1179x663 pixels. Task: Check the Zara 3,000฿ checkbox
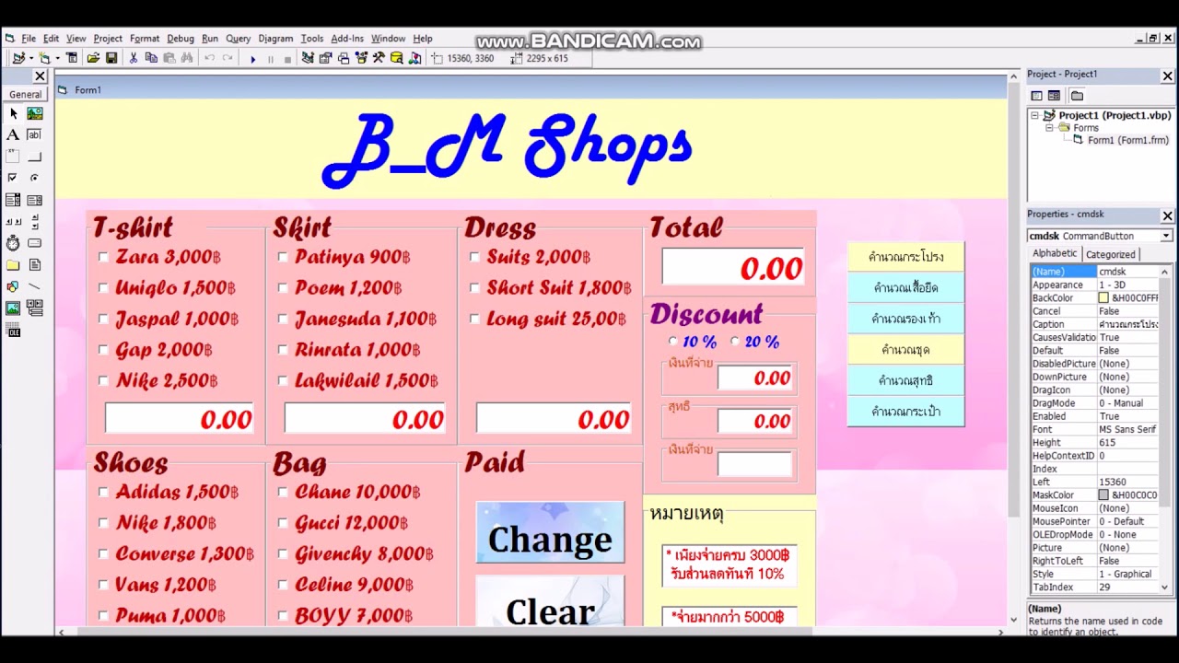(x=103, y=257)
